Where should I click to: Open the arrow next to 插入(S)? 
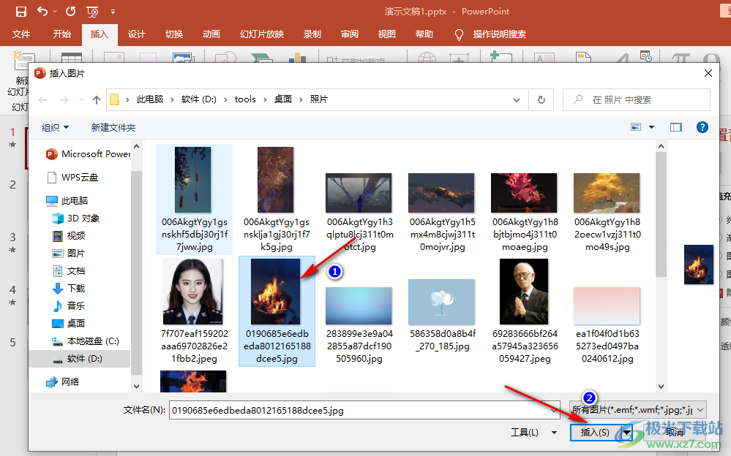pos(627,433)
